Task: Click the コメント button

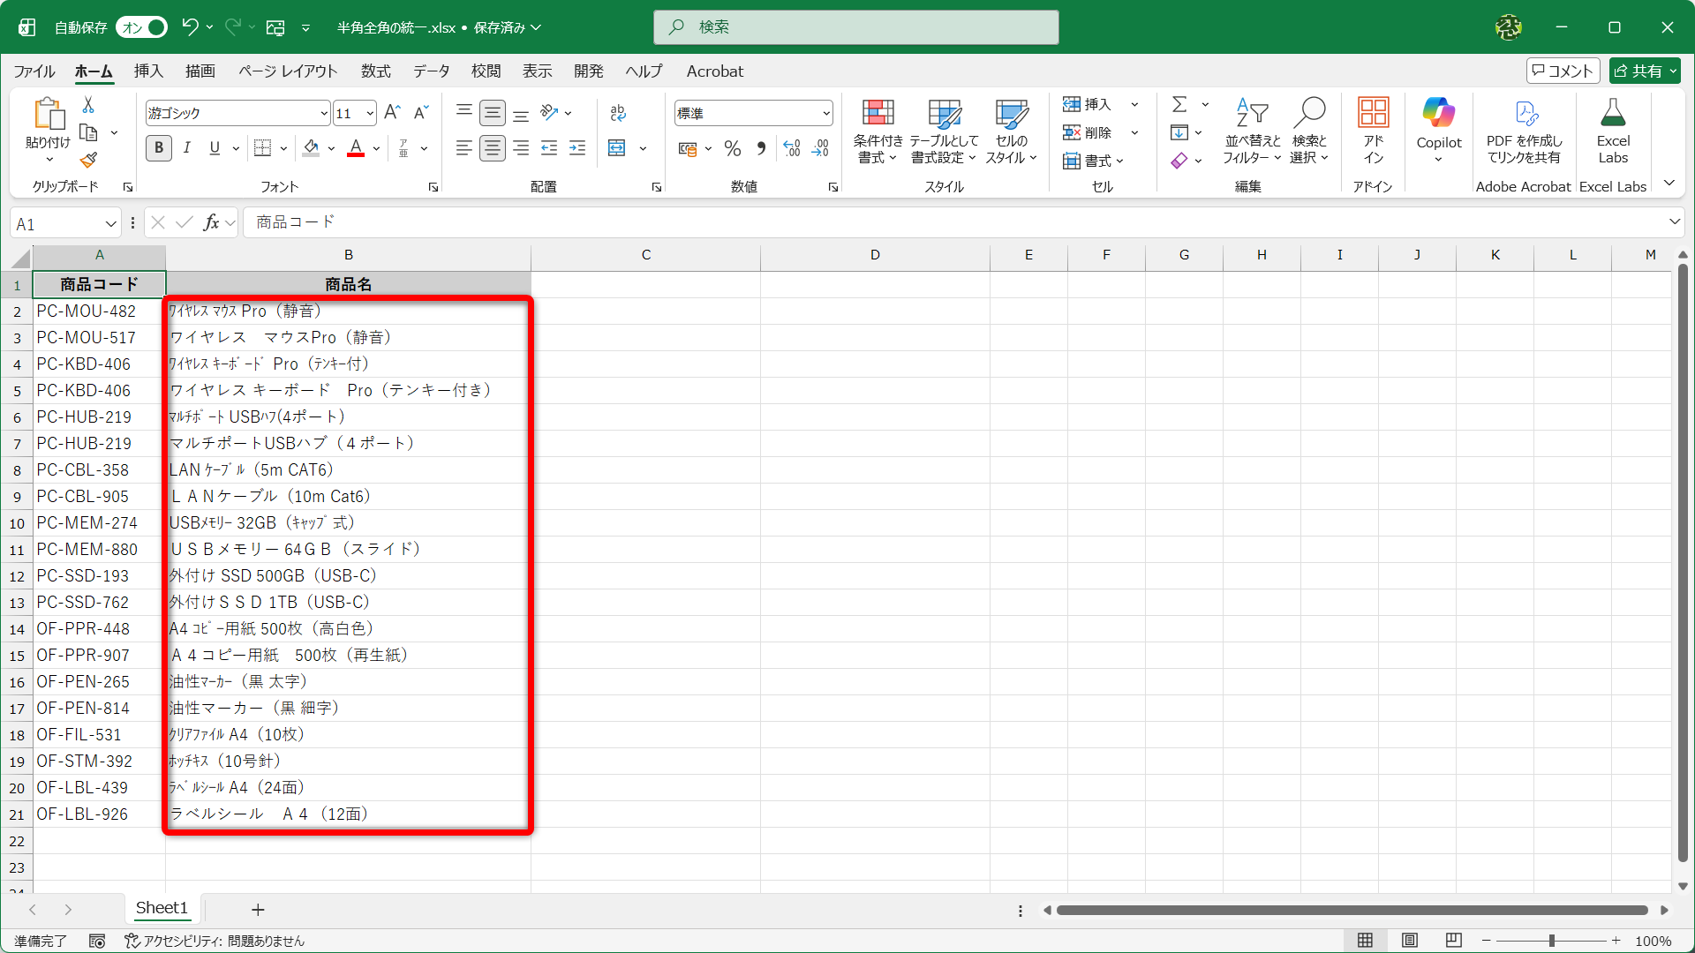Action: pyautogui.click(x=1563, y=71)
